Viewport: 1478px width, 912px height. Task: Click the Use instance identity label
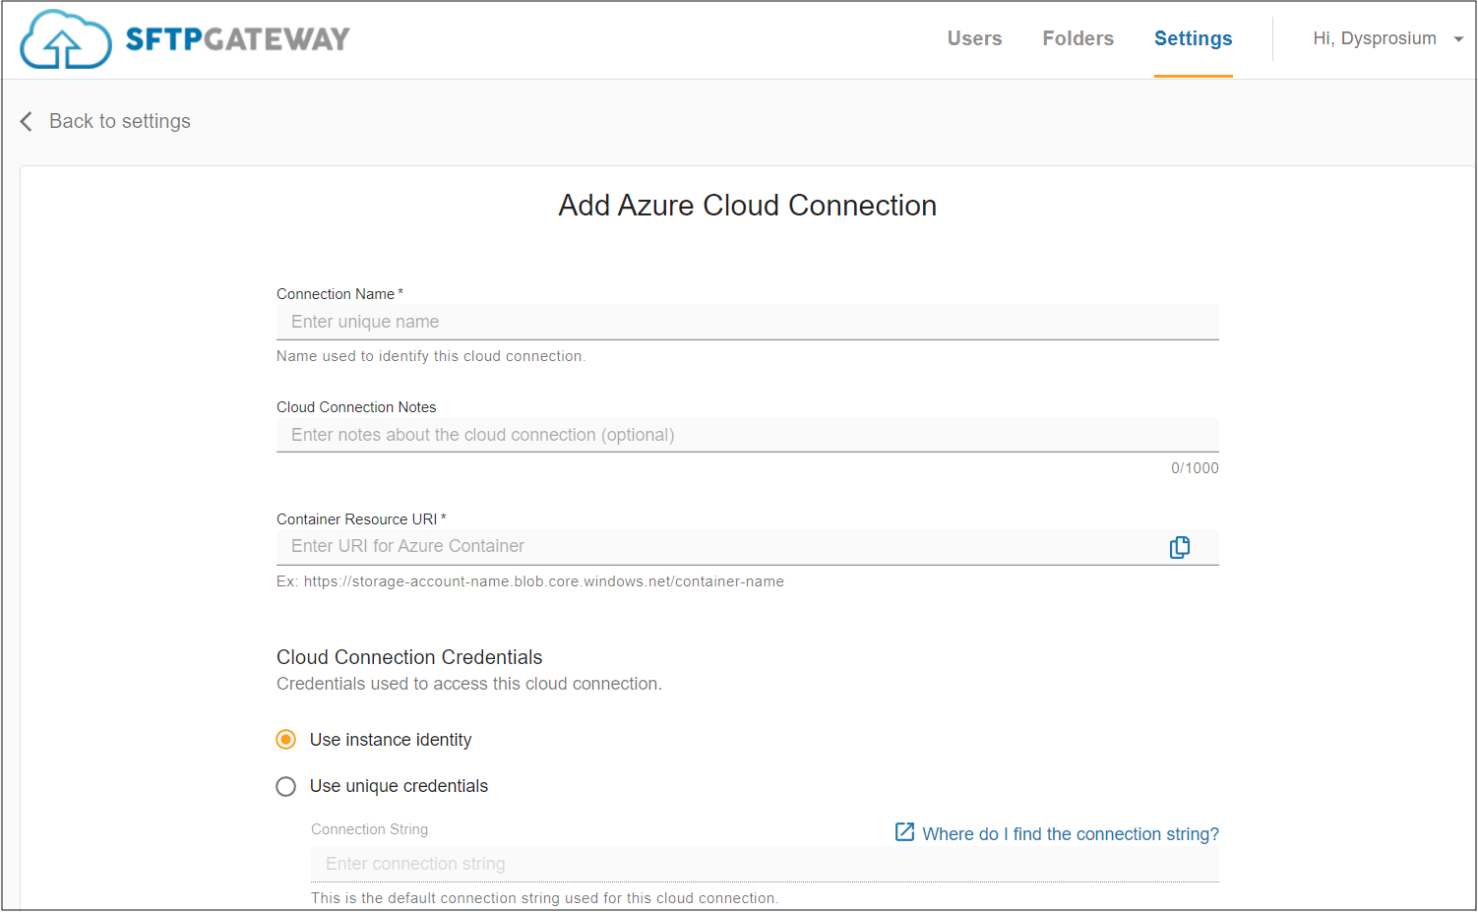[x=391, y=740]
